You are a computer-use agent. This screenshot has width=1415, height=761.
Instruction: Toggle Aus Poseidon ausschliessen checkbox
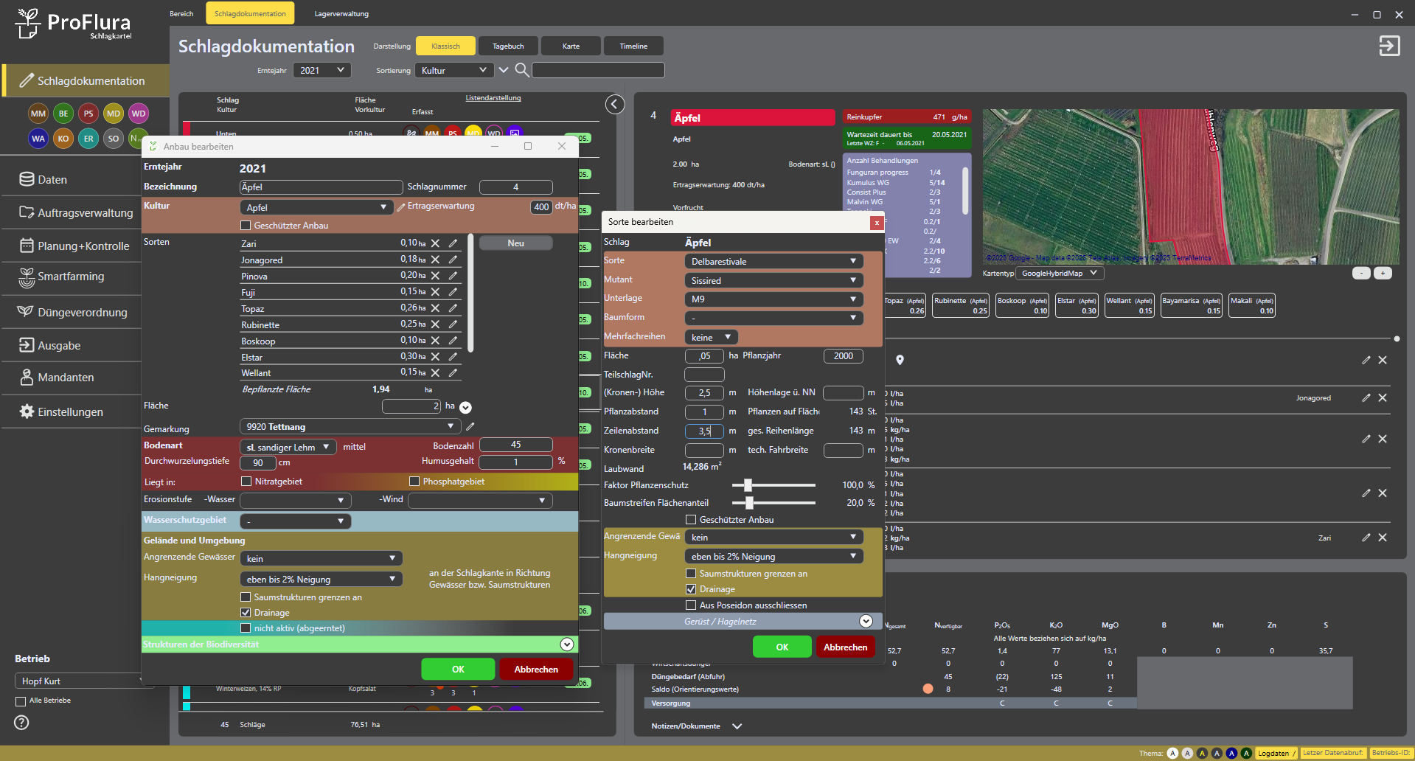691,605
